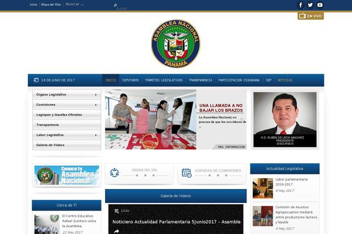Viewport: 352px width, 234px height.
Task: Open the video playlist icon
Action: 117,211
